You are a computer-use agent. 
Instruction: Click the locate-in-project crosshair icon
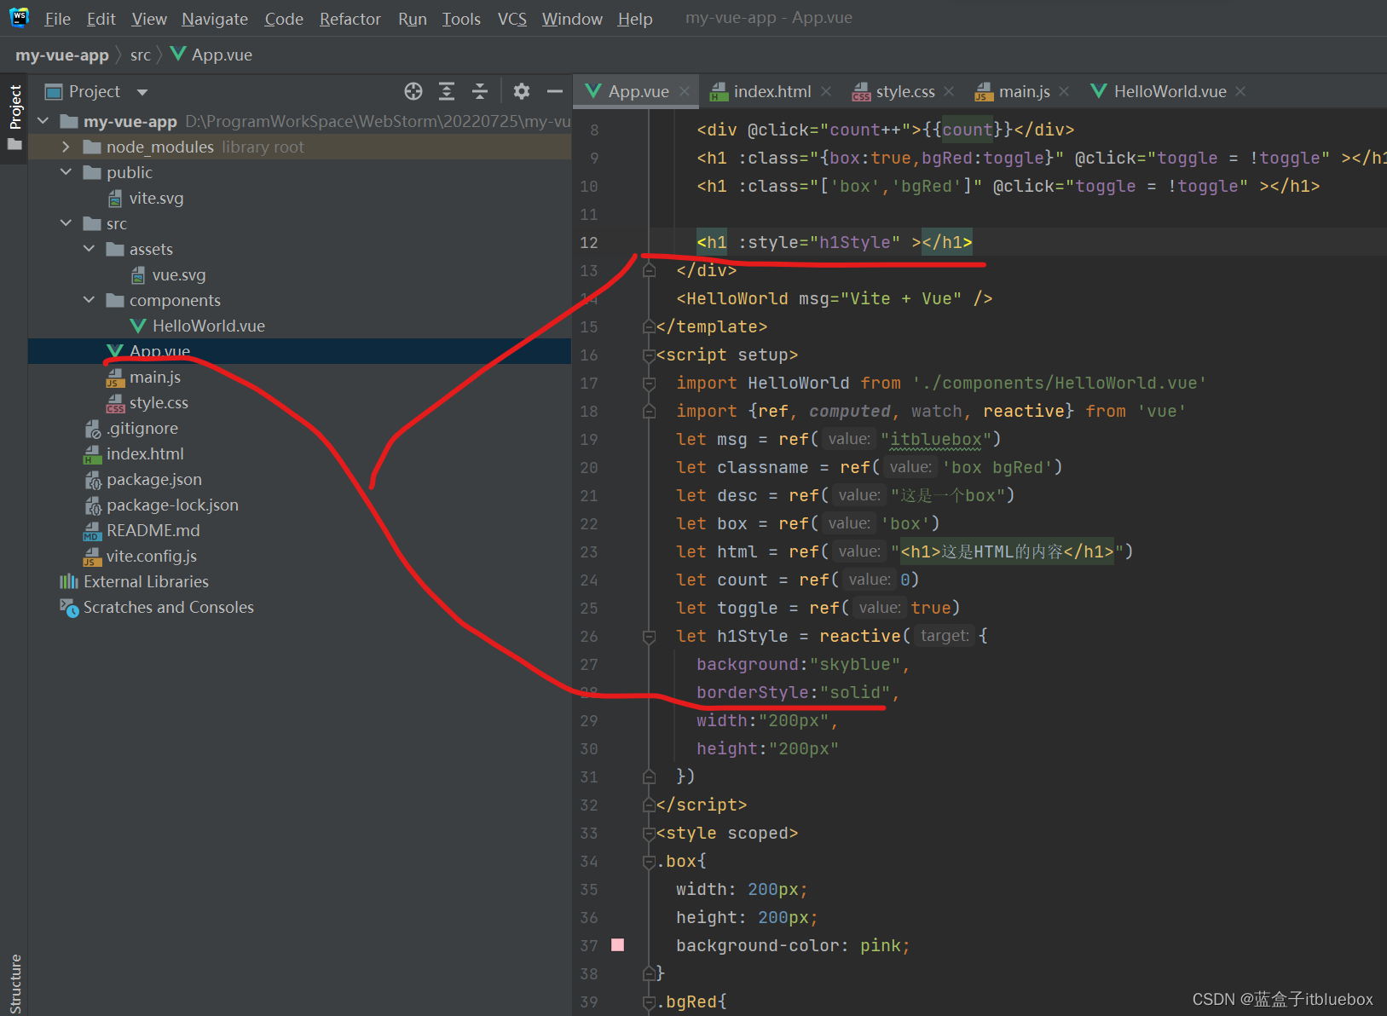point(413,91)
